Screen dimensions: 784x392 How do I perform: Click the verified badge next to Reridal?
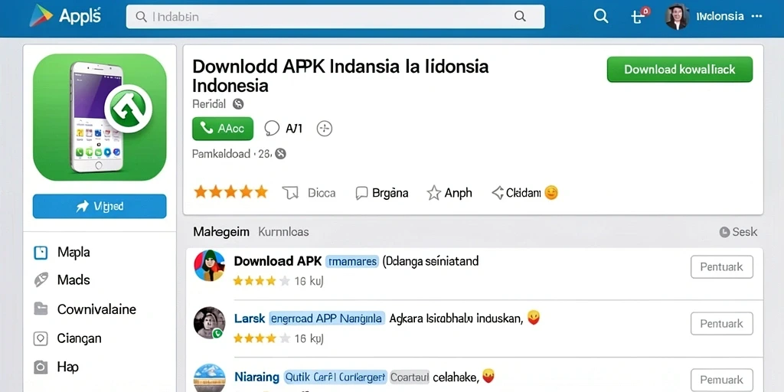coord(238,104)
